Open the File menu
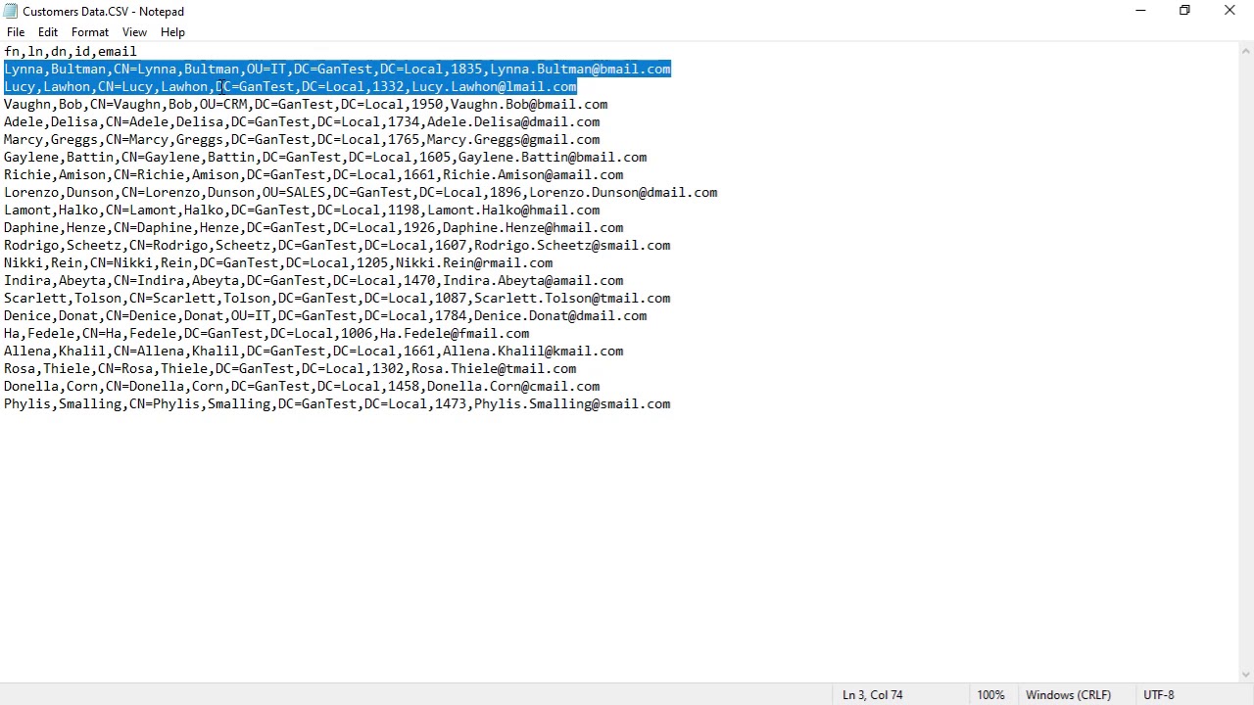 16,32
